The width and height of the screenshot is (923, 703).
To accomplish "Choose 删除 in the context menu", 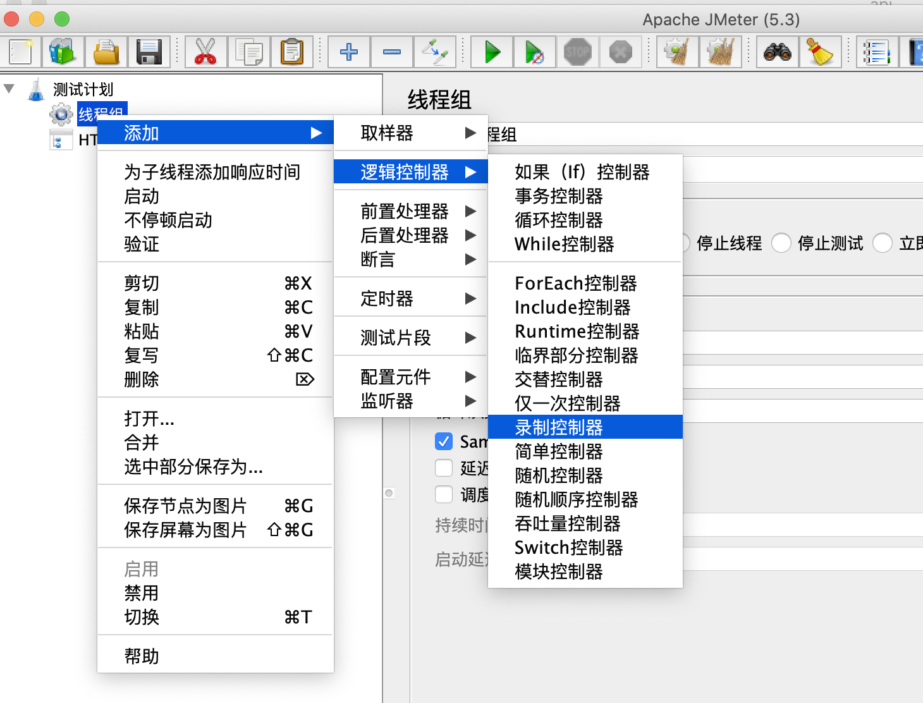I will click(x=216, y=379).
